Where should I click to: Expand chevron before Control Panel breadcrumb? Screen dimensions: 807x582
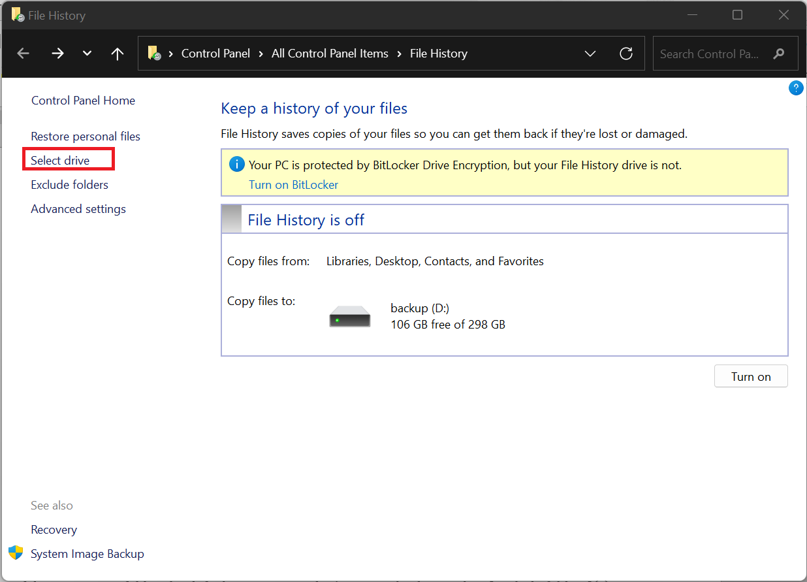[171, 54]
